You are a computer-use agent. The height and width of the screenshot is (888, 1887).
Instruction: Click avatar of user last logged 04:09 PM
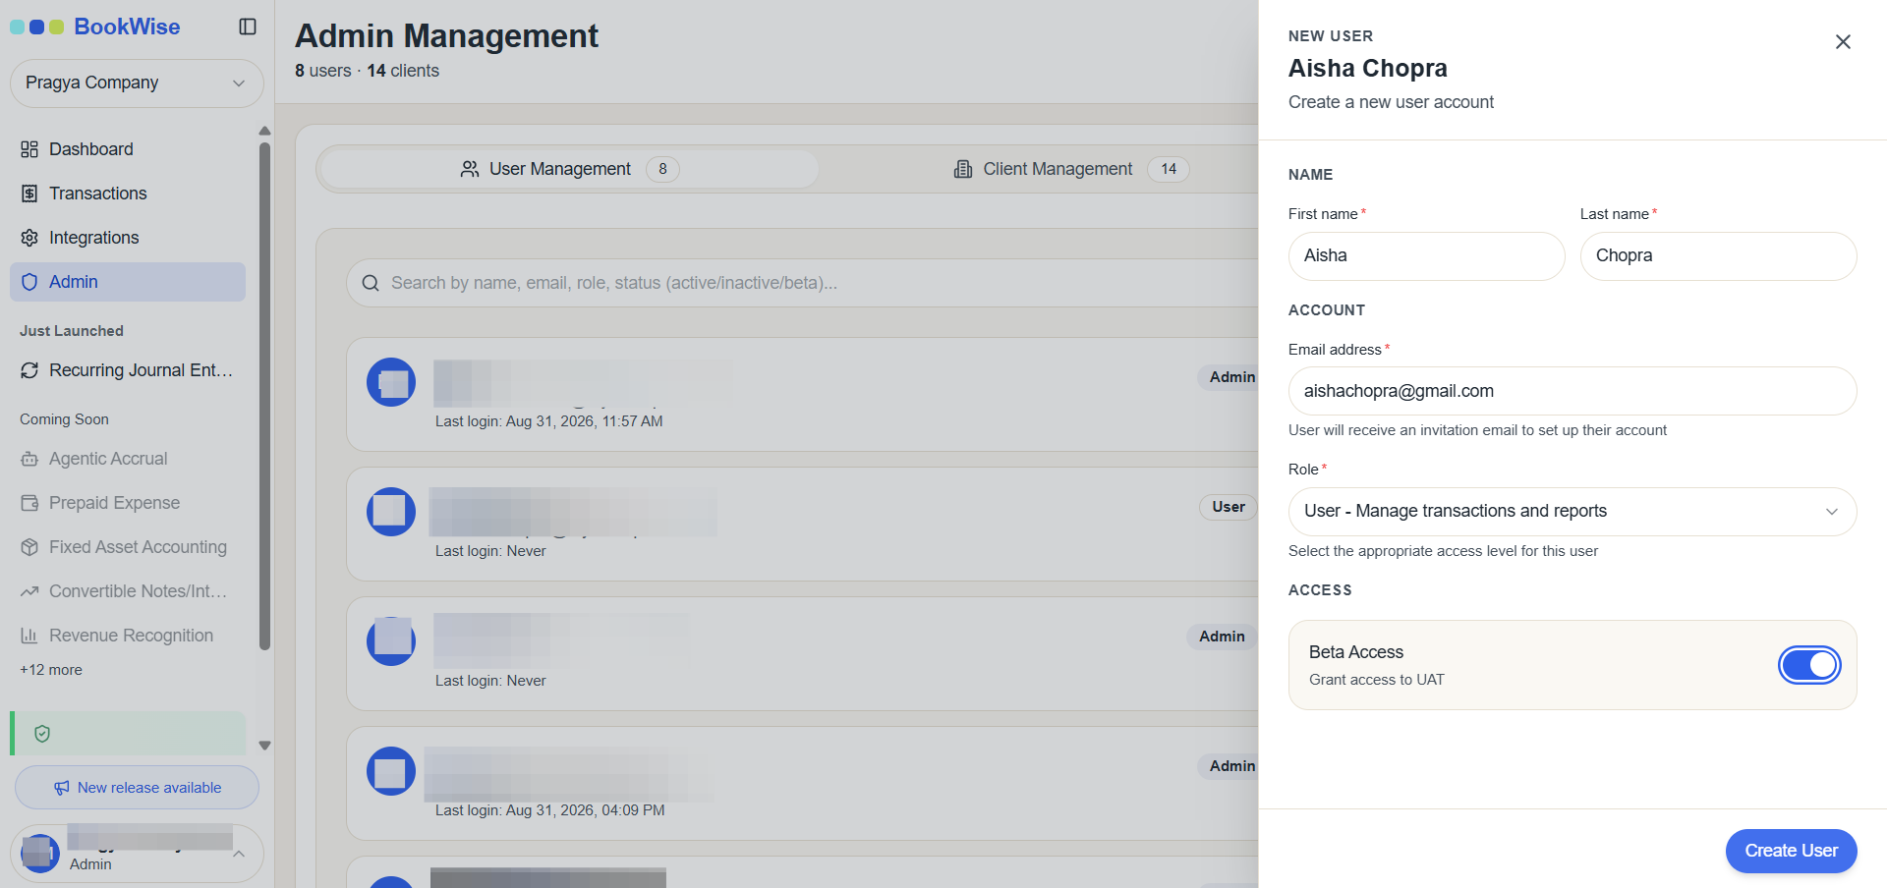click(x=391, y=771)
